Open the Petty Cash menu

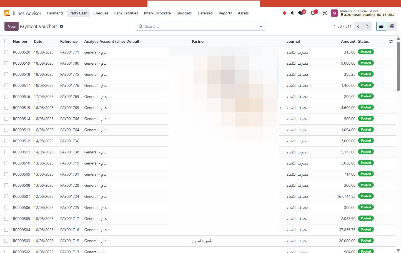(x=79, y=13)
